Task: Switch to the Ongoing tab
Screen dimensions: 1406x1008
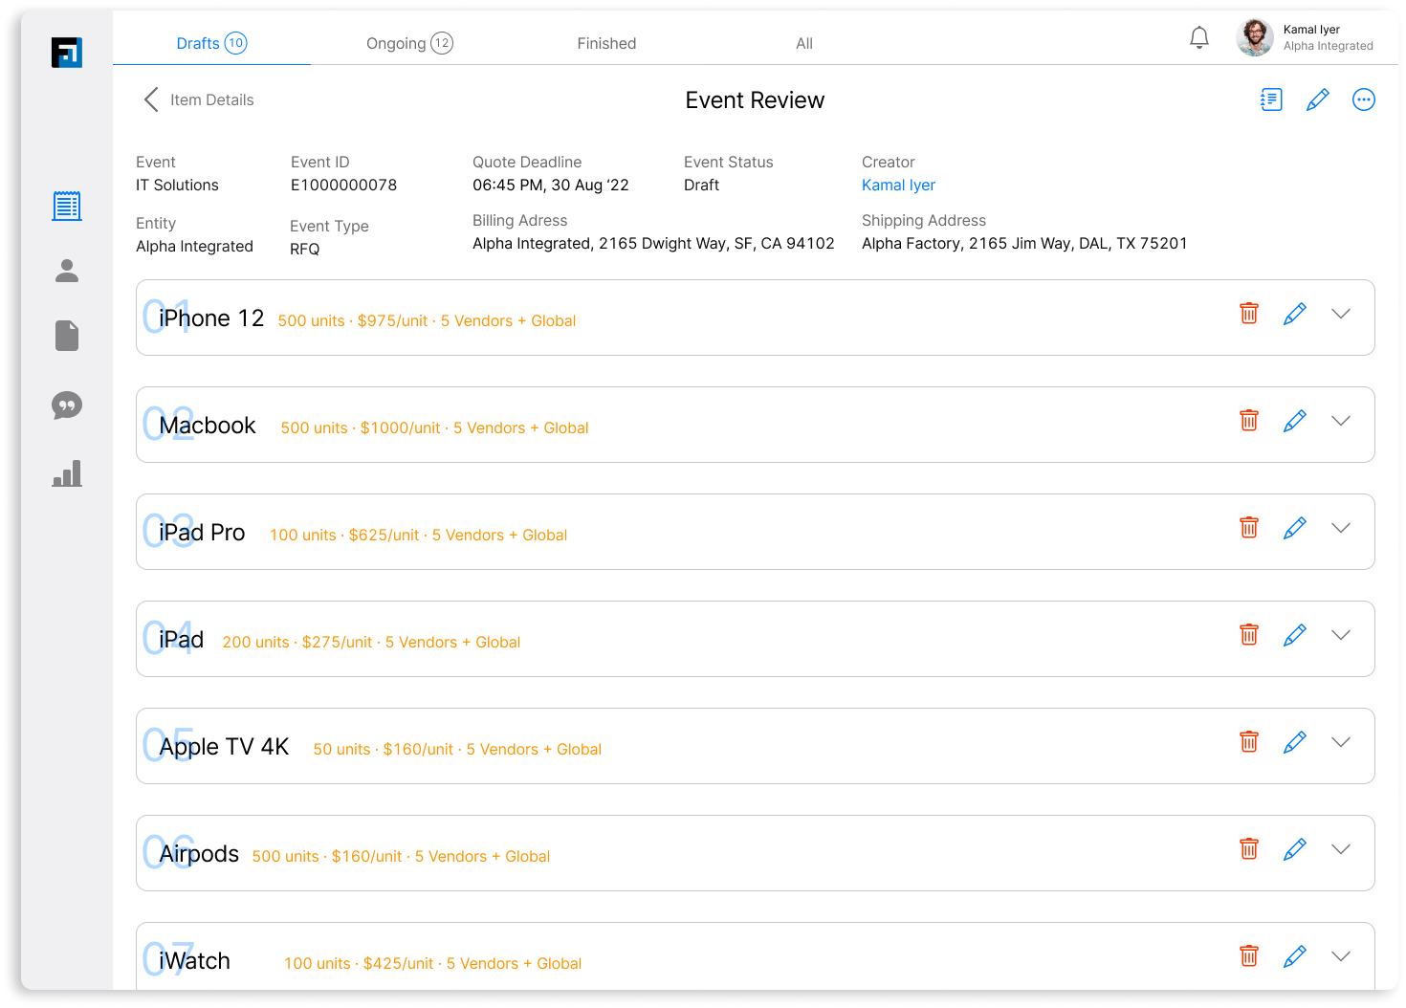Action: coord(409,43)
